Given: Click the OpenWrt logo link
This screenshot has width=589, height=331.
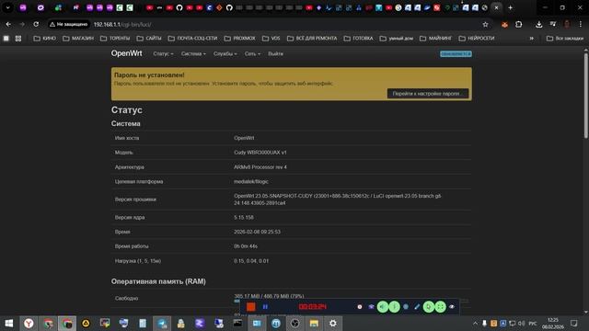Looking at the screenshot, I should (127, 53).
